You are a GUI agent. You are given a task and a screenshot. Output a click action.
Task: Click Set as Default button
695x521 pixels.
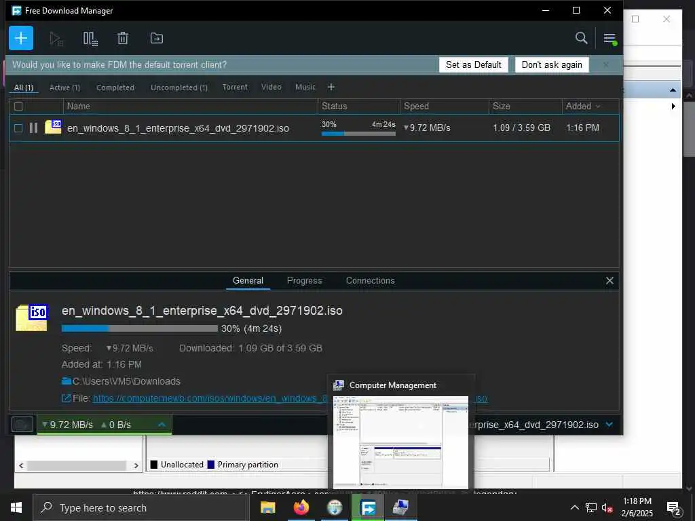pyautogui.click(x=473, y=64)
